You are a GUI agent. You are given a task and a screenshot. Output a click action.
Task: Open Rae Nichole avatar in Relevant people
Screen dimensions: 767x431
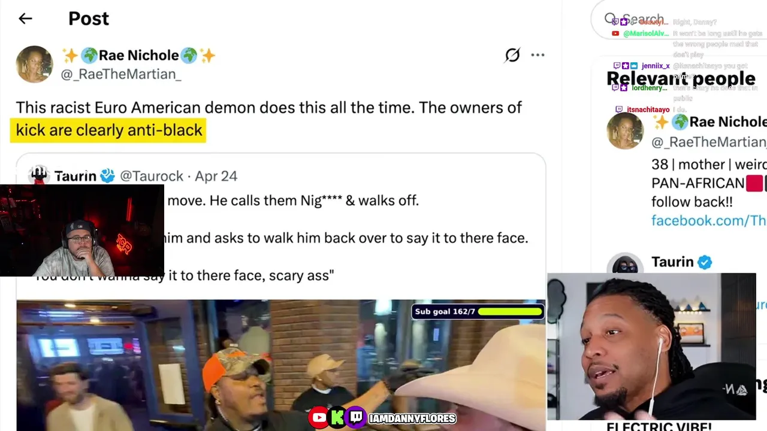click(x=625, y=130)
